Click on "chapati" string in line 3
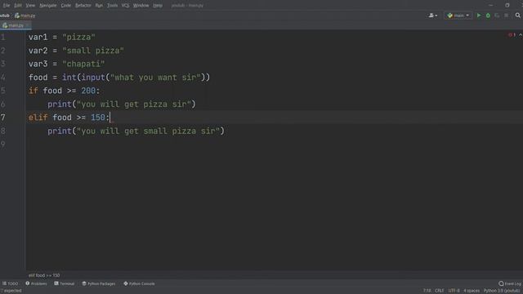 83,64
